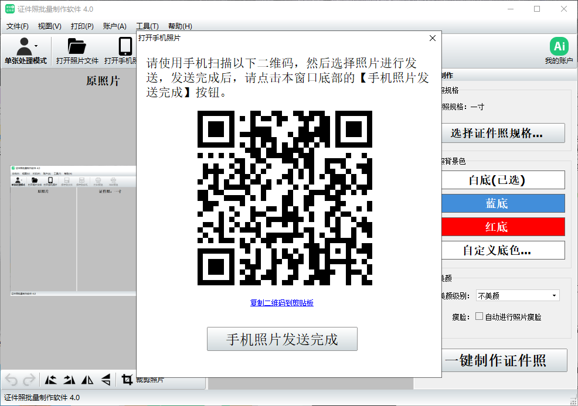Viewport: 578px width, 406px height.
Task: Click 手机照片发送完成 button
Action: (282, 339)
